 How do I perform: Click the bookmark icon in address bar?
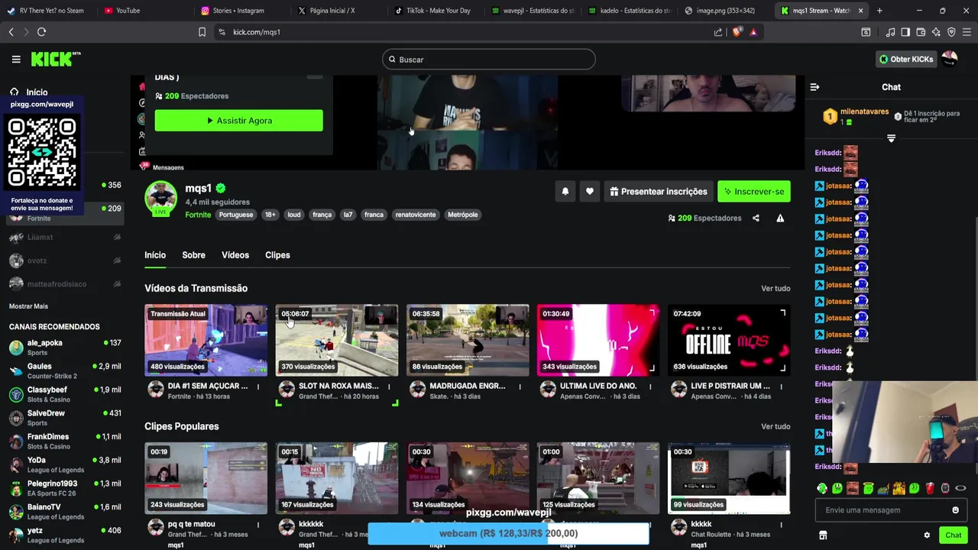coord(202,32)
